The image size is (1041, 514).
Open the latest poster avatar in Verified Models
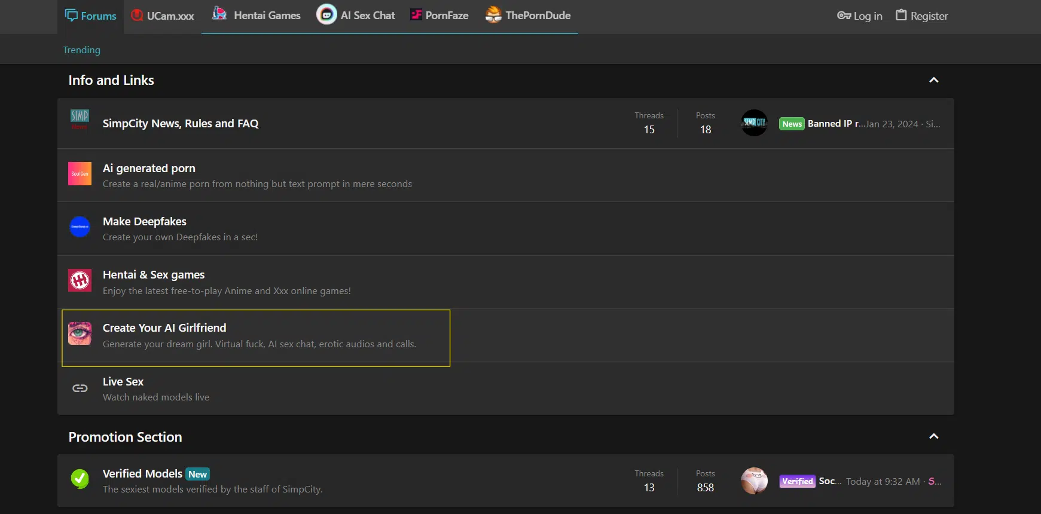pyautogui.click(x=754, y=481)
